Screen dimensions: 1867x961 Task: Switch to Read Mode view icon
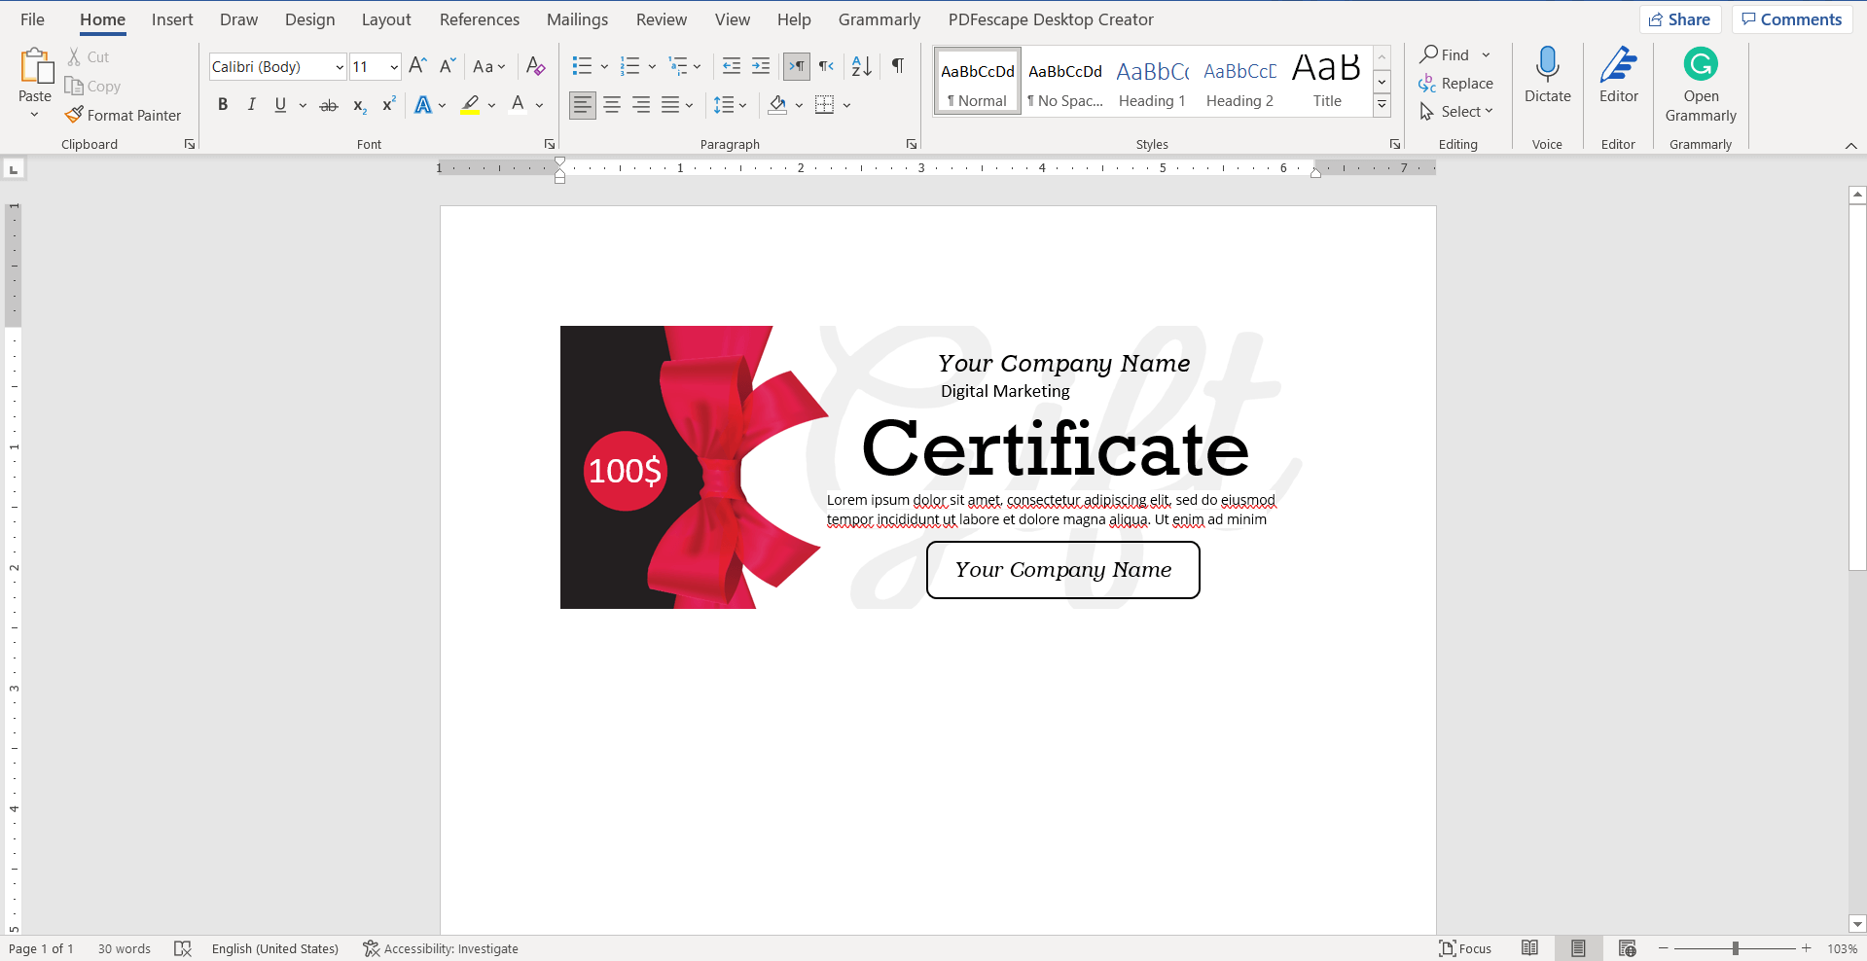tap(1529, 948)
